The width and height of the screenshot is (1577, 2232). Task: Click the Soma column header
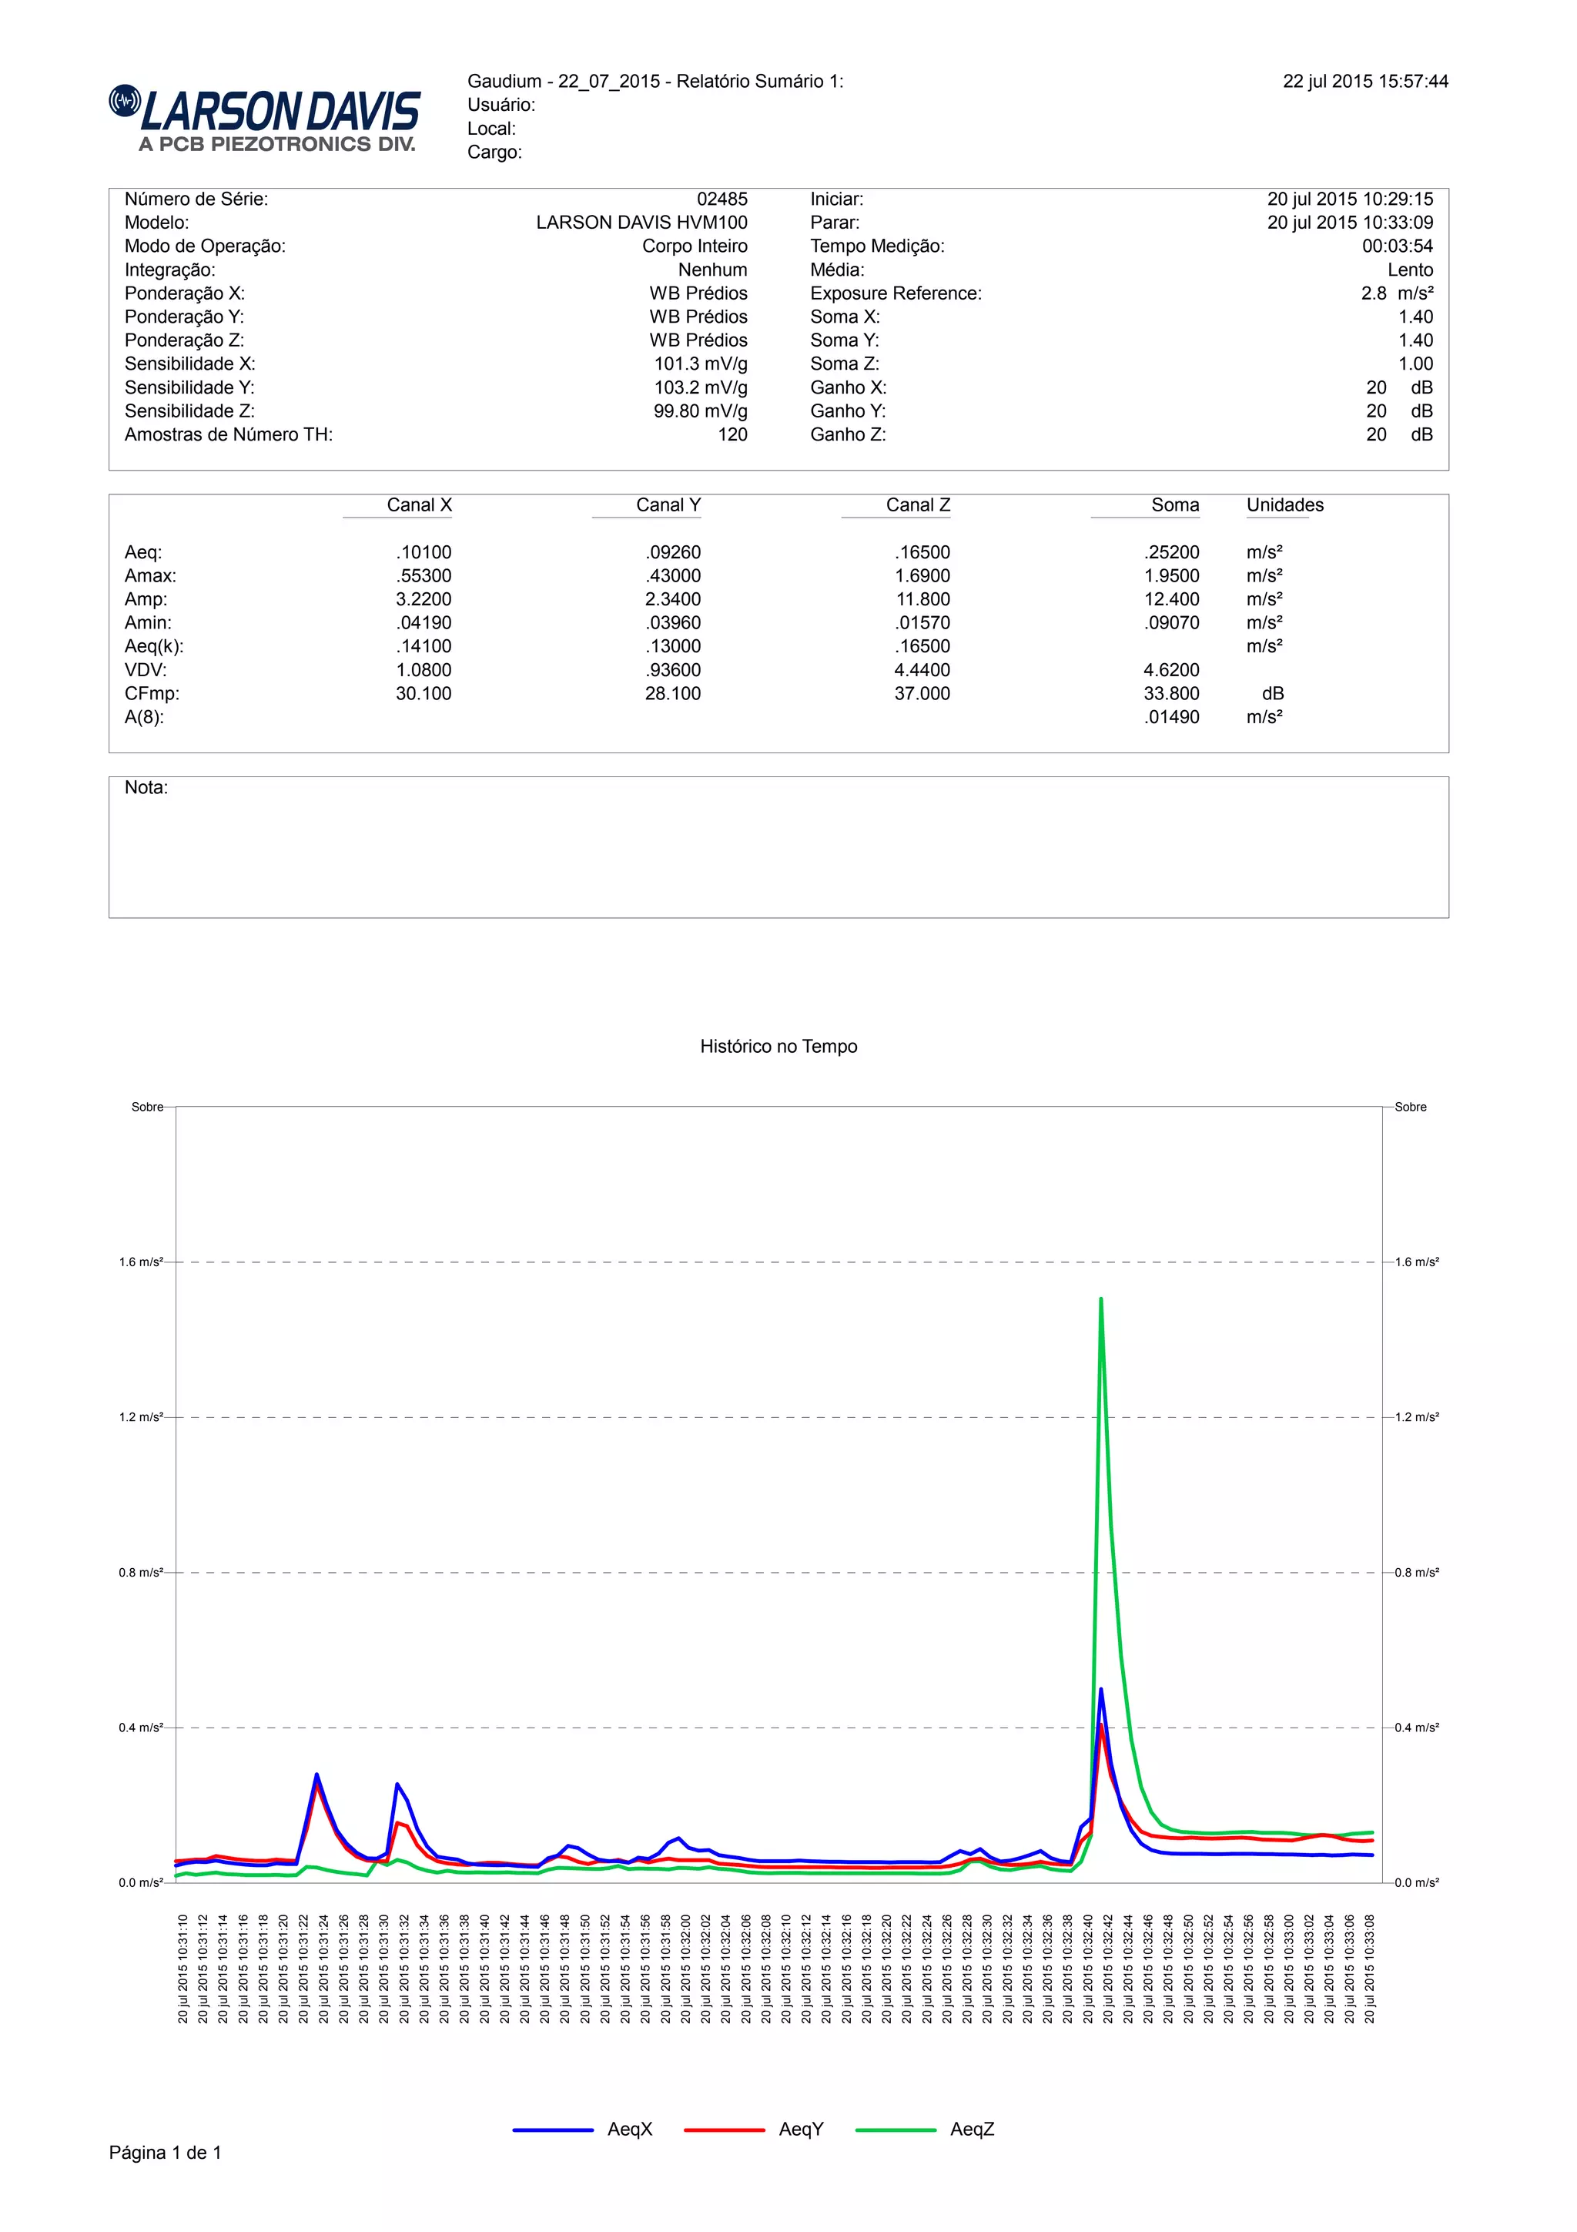click(1175, 504)
